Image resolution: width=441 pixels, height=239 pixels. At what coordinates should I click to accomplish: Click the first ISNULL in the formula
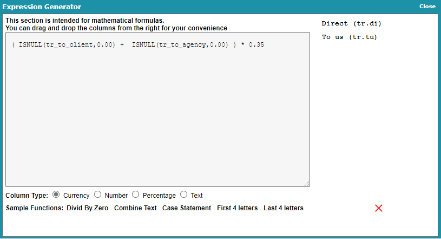(x=30, y=44)
